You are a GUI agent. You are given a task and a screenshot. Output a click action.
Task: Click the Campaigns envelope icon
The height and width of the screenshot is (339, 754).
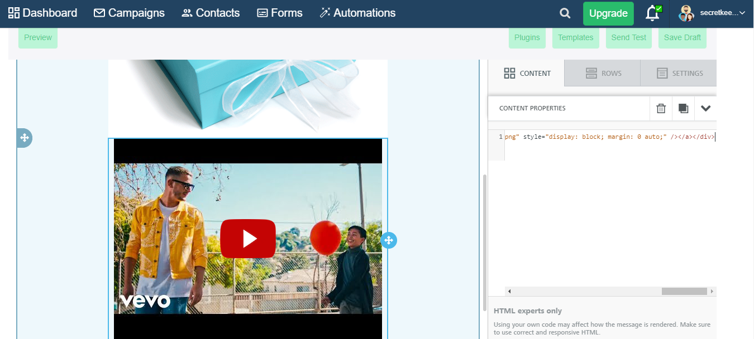(99, 13)
